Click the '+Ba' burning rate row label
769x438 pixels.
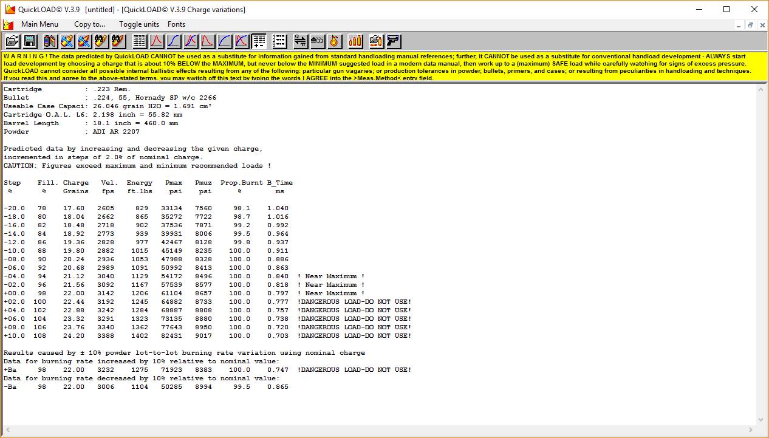pos(10,370)
